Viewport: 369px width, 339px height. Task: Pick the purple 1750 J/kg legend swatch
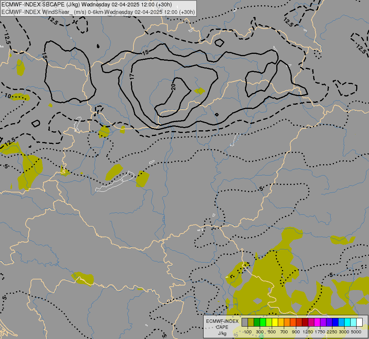click(x=323, y=322)
